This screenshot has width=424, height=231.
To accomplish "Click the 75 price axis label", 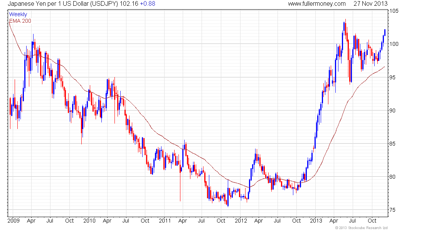I will (x=393, y=210).
